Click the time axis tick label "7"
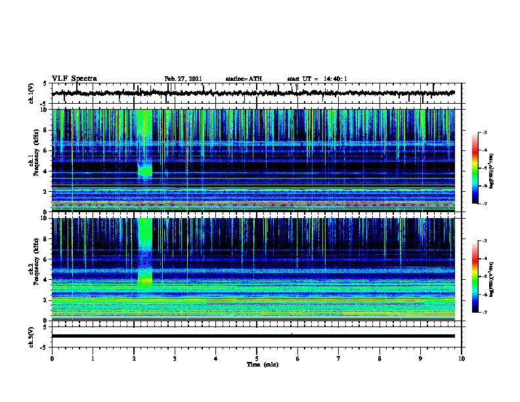The height and width of the screenshot is (402, 520). 339,359
